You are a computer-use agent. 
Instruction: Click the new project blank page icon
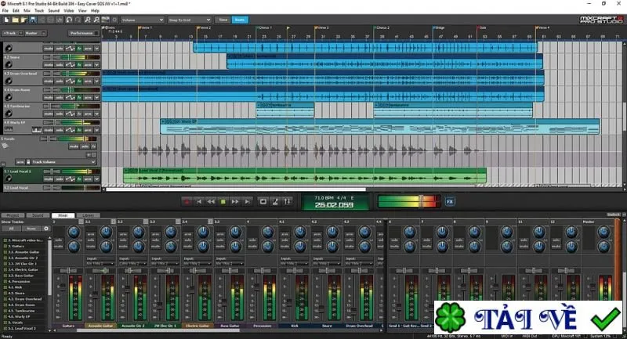coord(6,20)
